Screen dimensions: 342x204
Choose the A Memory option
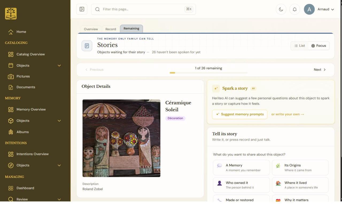click(241, 168)
